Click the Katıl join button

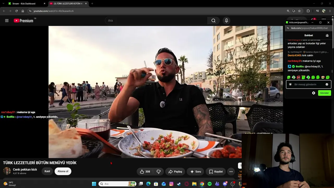click(x=47, y=171)
